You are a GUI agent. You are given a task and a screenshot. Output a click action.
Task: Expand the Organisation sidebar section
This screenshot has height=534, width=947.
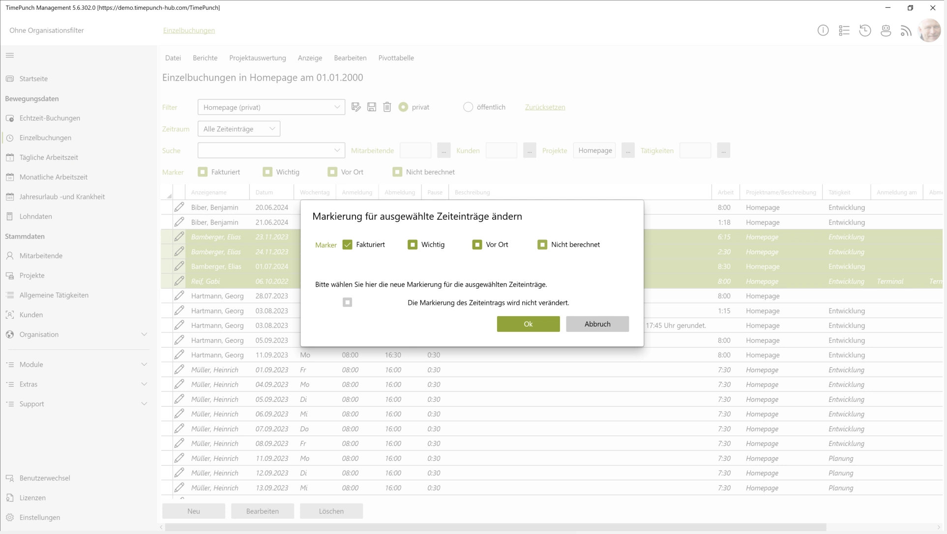click(x=144, y=334)
